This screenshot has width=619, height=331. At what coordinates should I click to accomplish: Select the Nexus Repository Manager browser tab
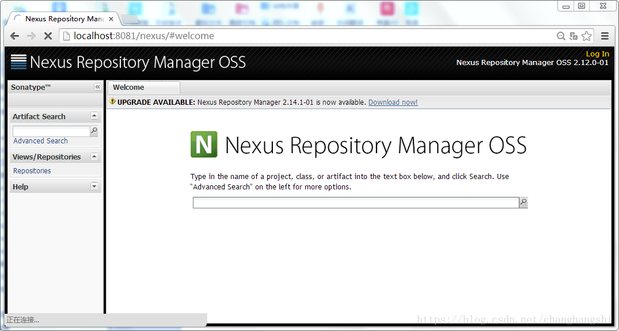(63, 18)
